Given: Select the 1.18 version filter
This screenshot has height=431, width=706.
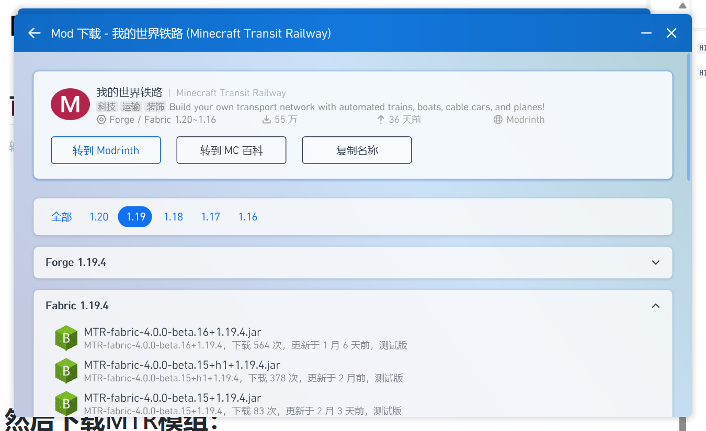Looking at the screenshot, I should coord(174,217).
